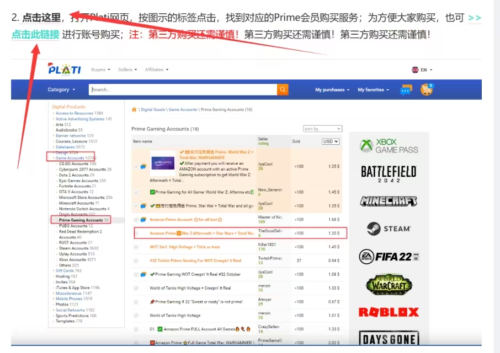Click seller name Killer1801
The height and width of the screenshot is (353, 500).
267,245
